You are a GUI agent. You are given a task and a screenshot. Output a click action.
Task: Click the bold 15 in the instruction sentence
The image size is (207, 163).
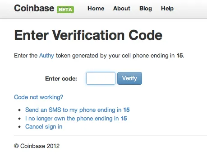click(x=179, y=56)
